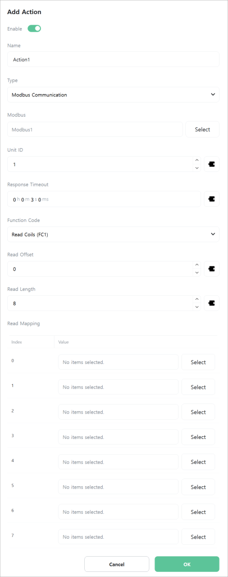This screenshot has width=228, height=577.
Task: Toggle the Enable switch off
Action: (34, 29)
